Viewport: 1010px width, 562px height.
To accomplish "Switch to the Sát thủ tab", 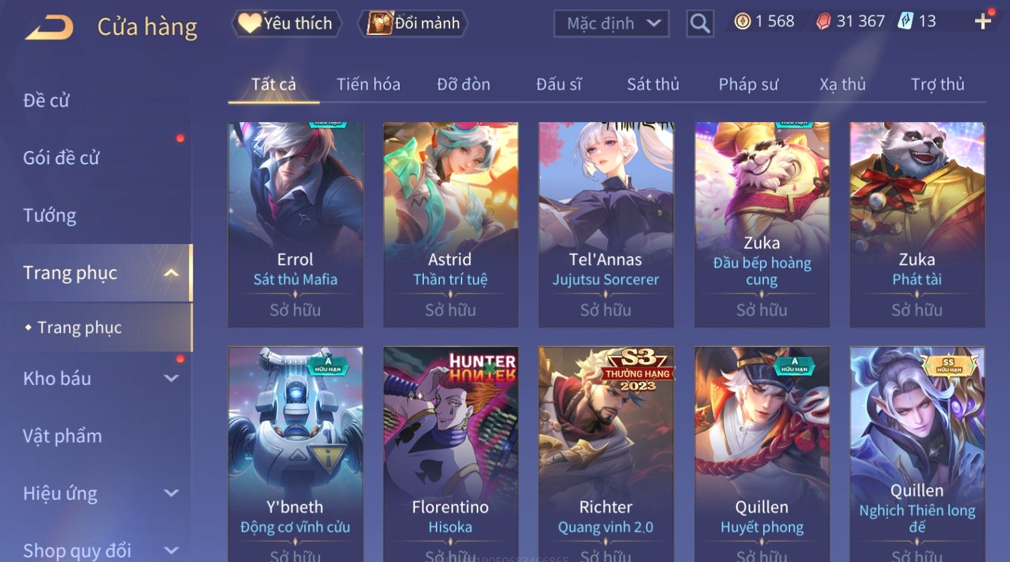I will tap(653, 85).
